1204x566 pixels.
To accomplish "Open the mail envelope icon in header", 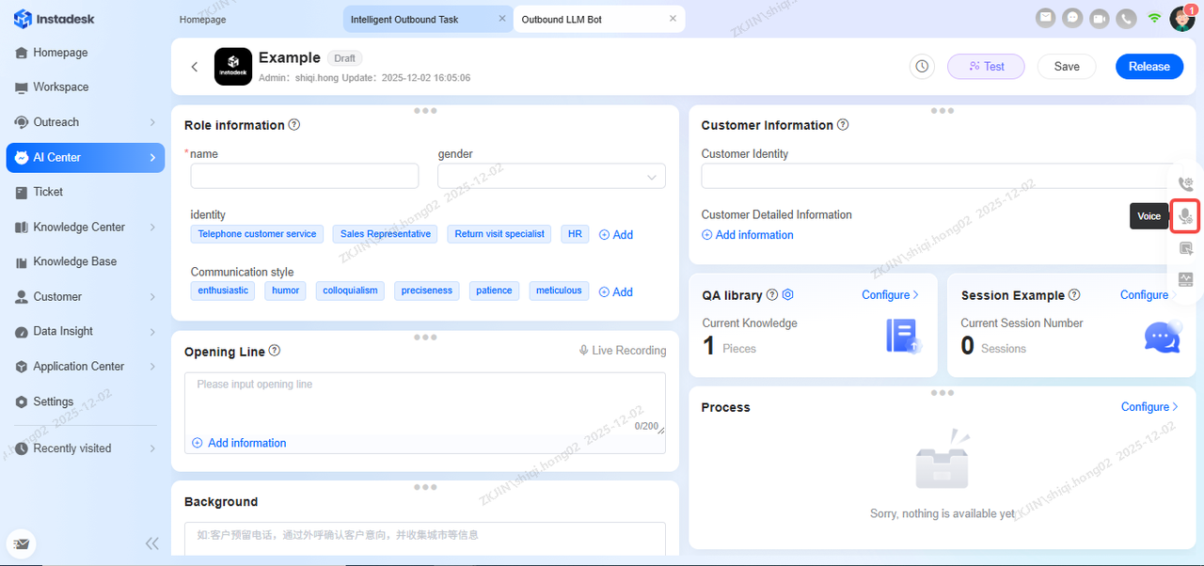I will pos(1045,18).
